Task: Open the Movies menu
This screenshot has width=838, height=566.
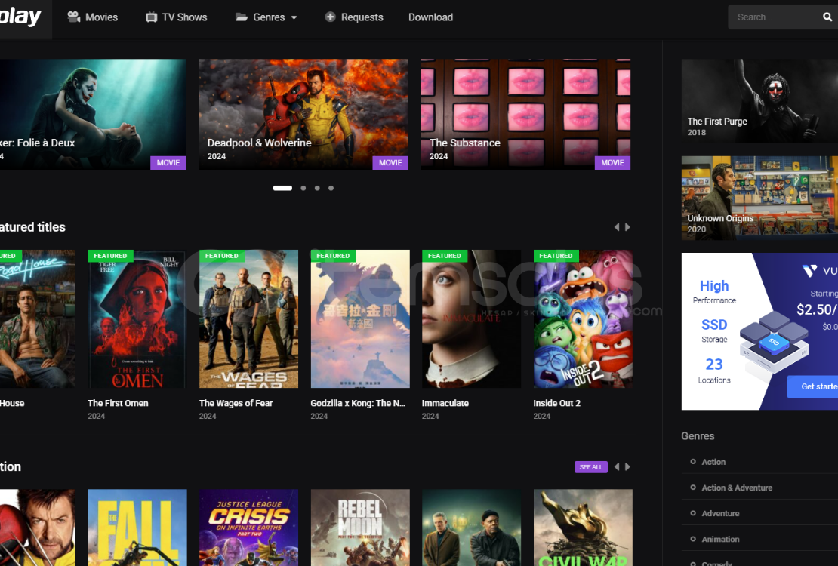Action: (x=92, y=17)
